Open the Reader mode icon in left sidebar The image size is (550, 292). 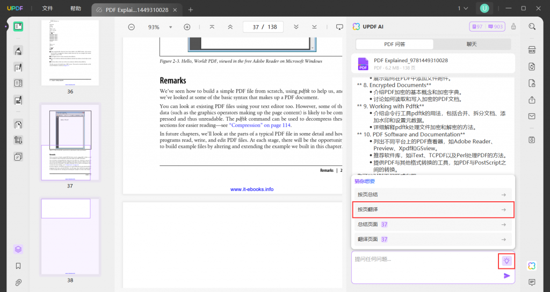click(x=18, y=27)
